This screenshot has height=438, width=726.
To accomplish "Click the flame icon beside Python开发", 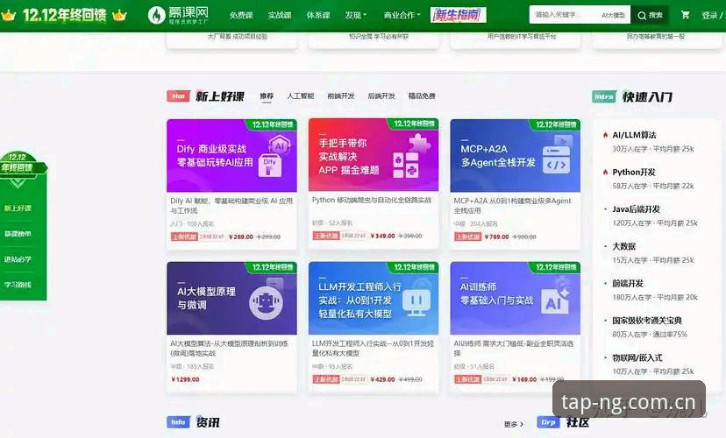I will pyautogui.click(x=605, y=172).
